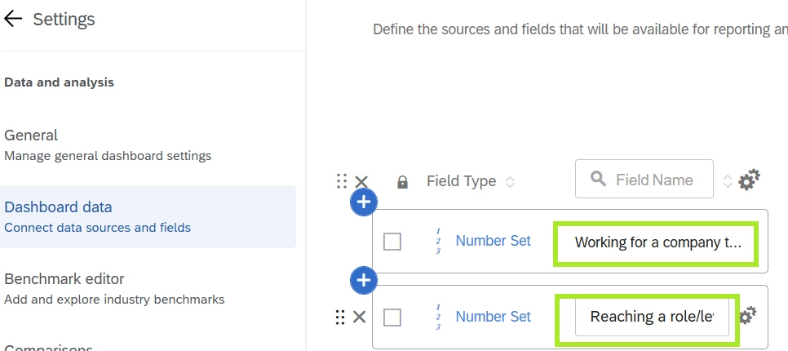Open the Number Set type for Working for a company
The height and width of the screenshot is (351, 788).
[493, 241]
